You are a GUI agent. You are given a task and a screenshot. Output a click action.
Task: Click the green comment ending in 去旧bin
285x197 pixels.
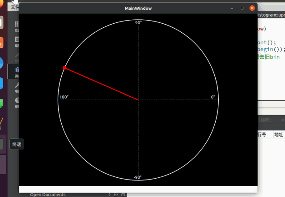click(x=268, y=57)
